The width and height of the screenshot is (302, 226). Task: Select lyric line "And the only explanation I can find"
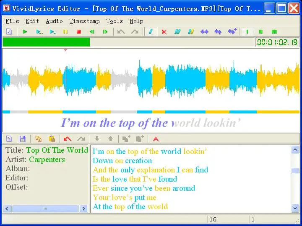pyautogui.click(x=150, y=170)
